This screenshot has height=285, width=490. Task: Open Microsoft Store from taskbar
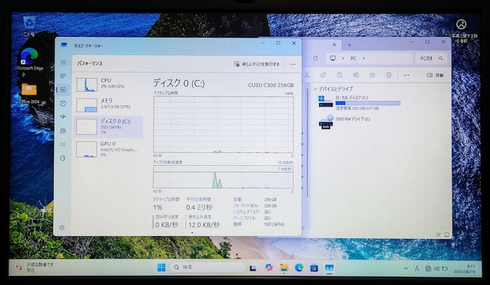coord(314,267)
